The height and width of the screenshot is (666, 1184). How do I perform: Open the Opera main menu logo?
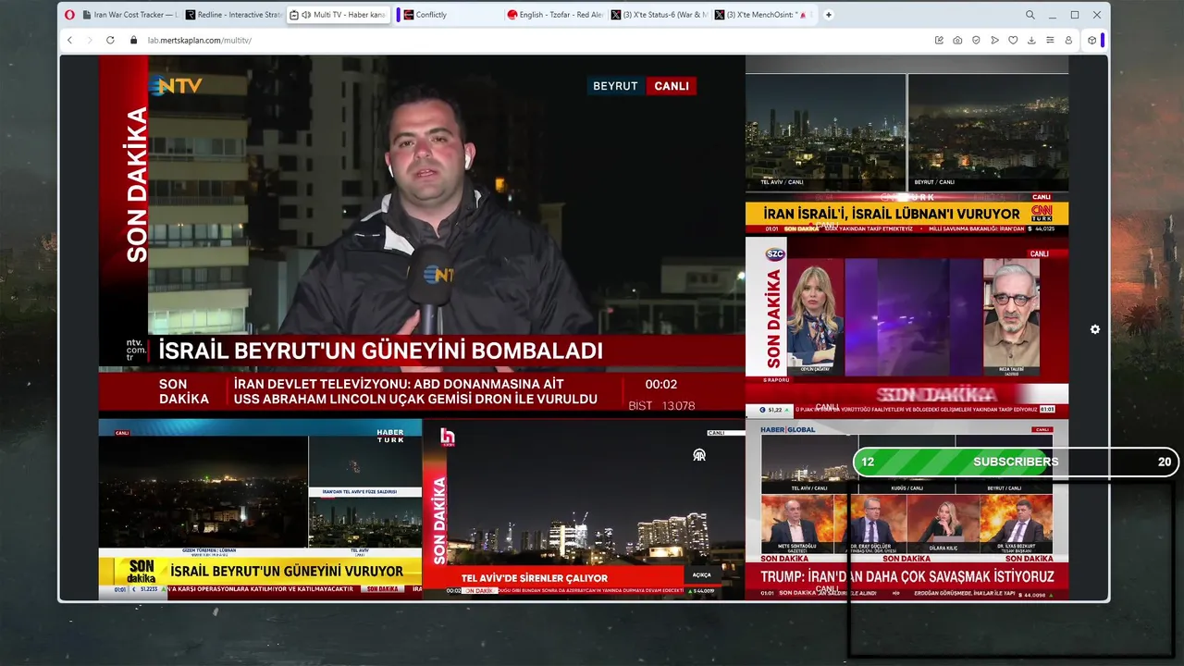pyautogui.click(x=70, y=15)
